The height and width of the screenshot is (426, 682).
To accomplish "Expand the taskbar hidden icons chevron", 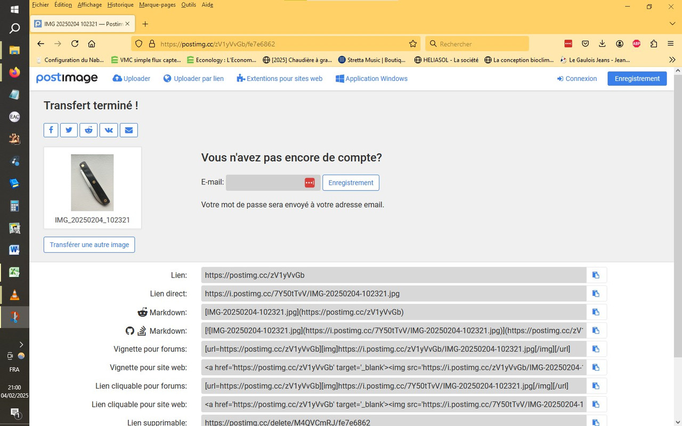I will [21, 345].
